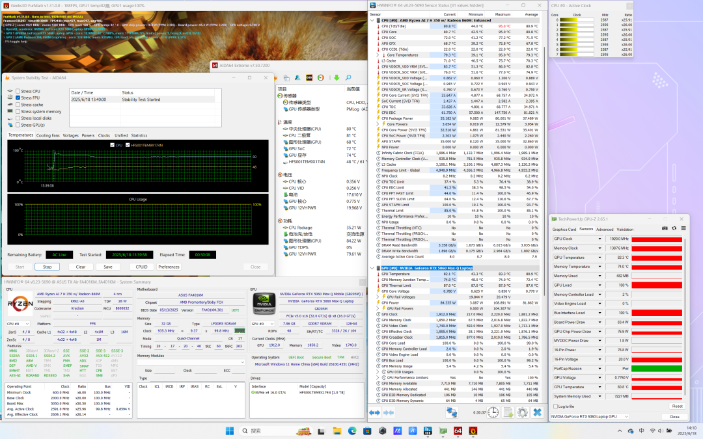This screenshot has width=703, height=439.
Task: Enable Stress system memory checkbox
Action: tap(18, 112)
